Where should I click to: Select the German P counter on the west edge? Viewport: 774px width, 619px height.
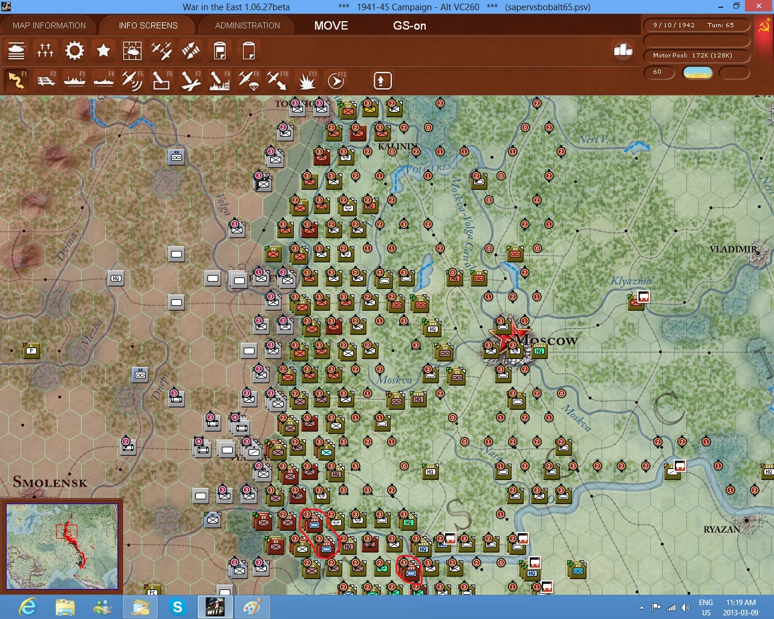pos(31,350)
